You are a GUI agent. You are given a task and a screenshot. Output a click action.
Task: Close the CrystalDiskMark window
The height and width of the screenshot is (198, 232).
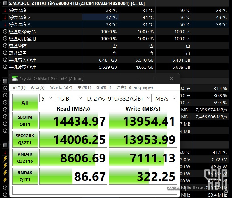pyautogui.click(x=171, y=78)
